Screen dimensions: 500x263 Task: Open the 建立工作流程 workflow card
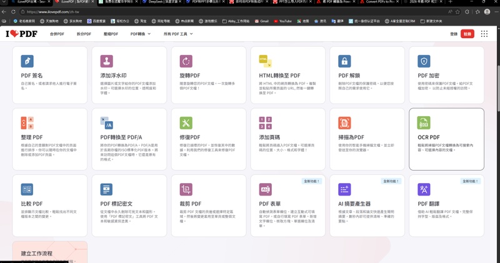point(50,252)
